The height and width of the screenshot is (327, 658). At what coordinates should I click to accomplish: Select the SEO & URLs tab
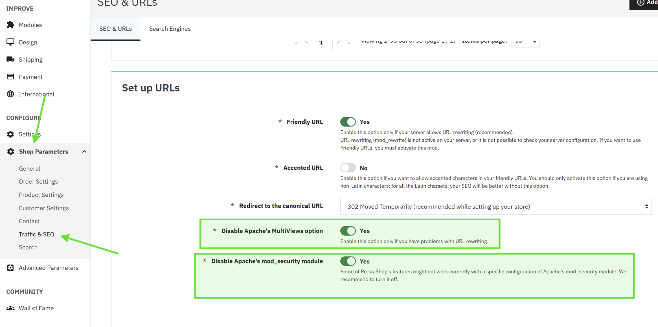(115, 29)
